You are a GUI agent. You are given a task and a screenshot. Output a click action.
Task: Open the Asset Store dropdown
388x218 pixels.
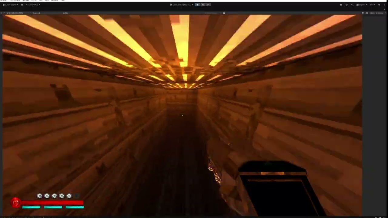tap(10, 5)
